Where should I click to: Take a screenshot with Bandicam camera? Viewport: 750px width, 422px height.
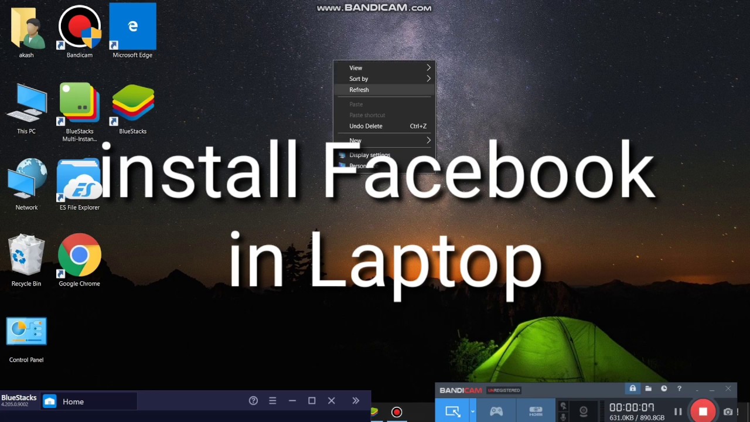728,412
